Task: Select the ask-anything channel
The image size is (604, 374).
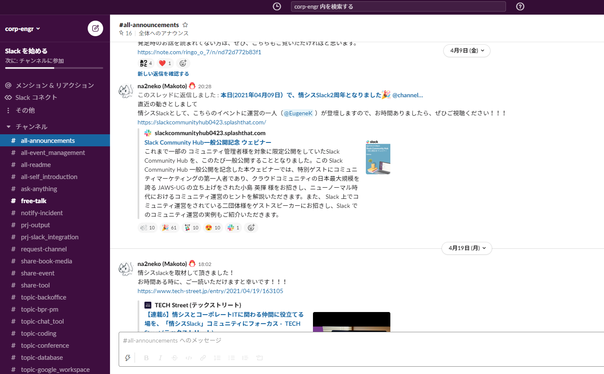Action: click(x=55, y=189)
